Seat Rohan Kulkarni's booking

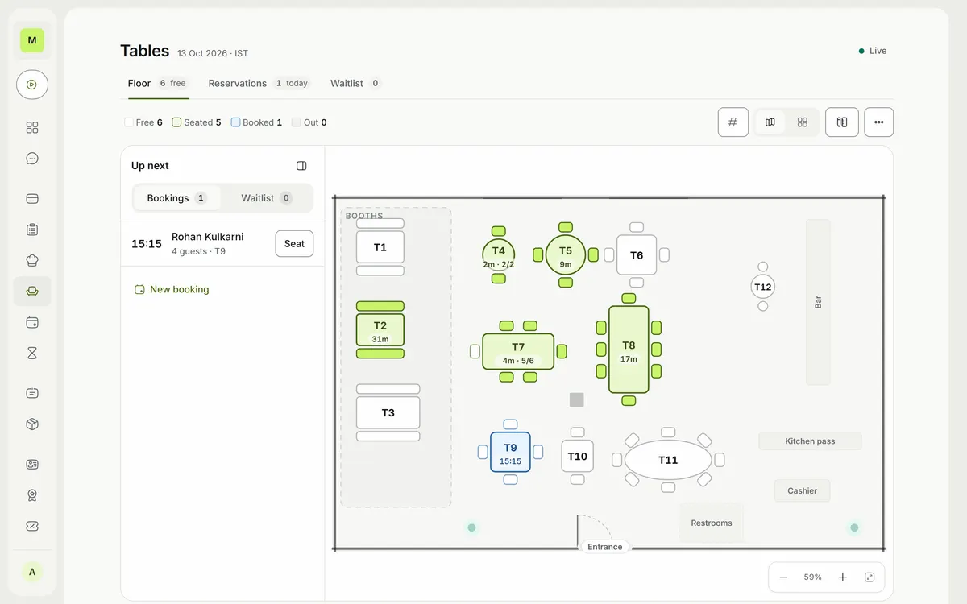(294, 244)
